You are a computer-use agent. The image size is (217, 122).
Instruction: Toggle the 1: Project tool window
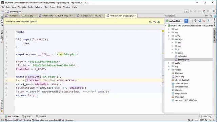[2, 21]
